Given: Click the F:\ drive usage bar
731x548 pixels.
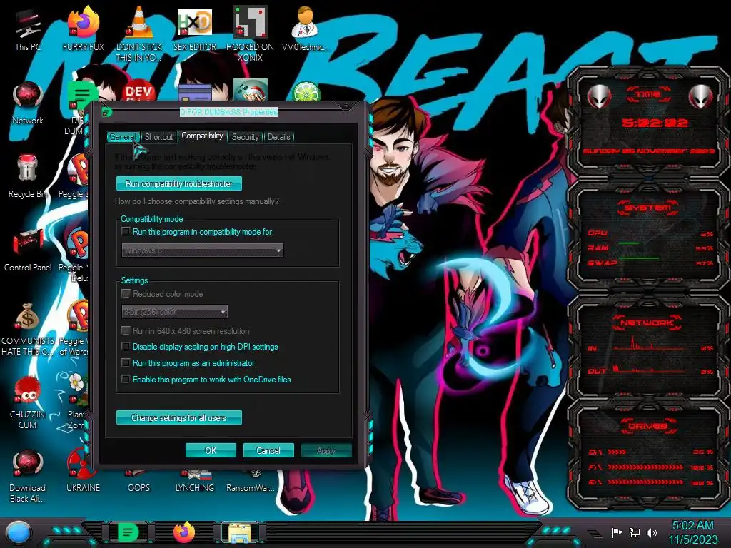Looking at the screenshot, I should coord(645,467).
